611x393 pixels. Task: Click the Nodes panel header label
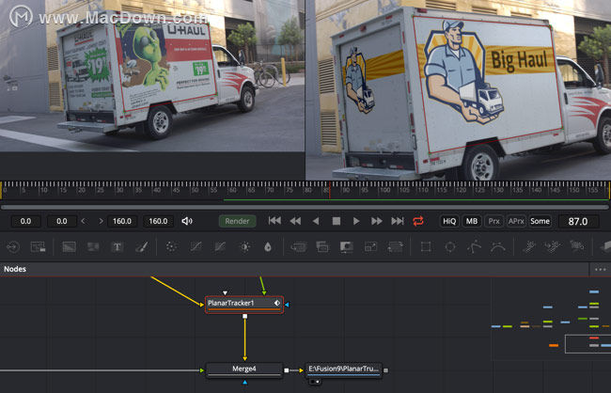click(15, 269)
